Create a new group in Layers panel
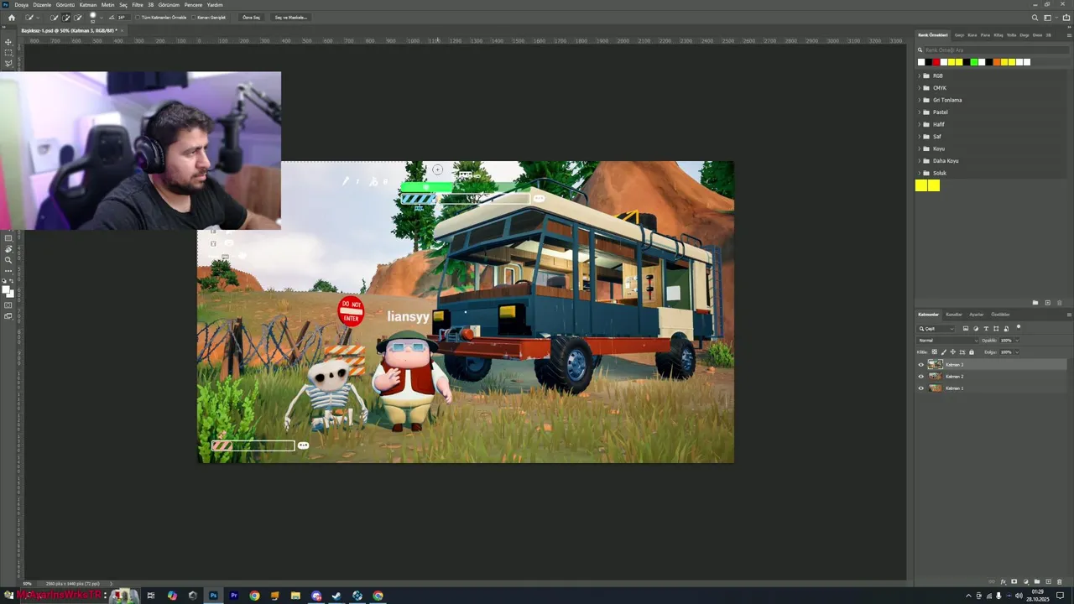The width and height of the screenshot is (1074, 604). point(1037,581)
